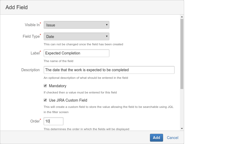Click the scrollbar up arrow
Viewport: 242px width, 144px height.
(182, 17)
